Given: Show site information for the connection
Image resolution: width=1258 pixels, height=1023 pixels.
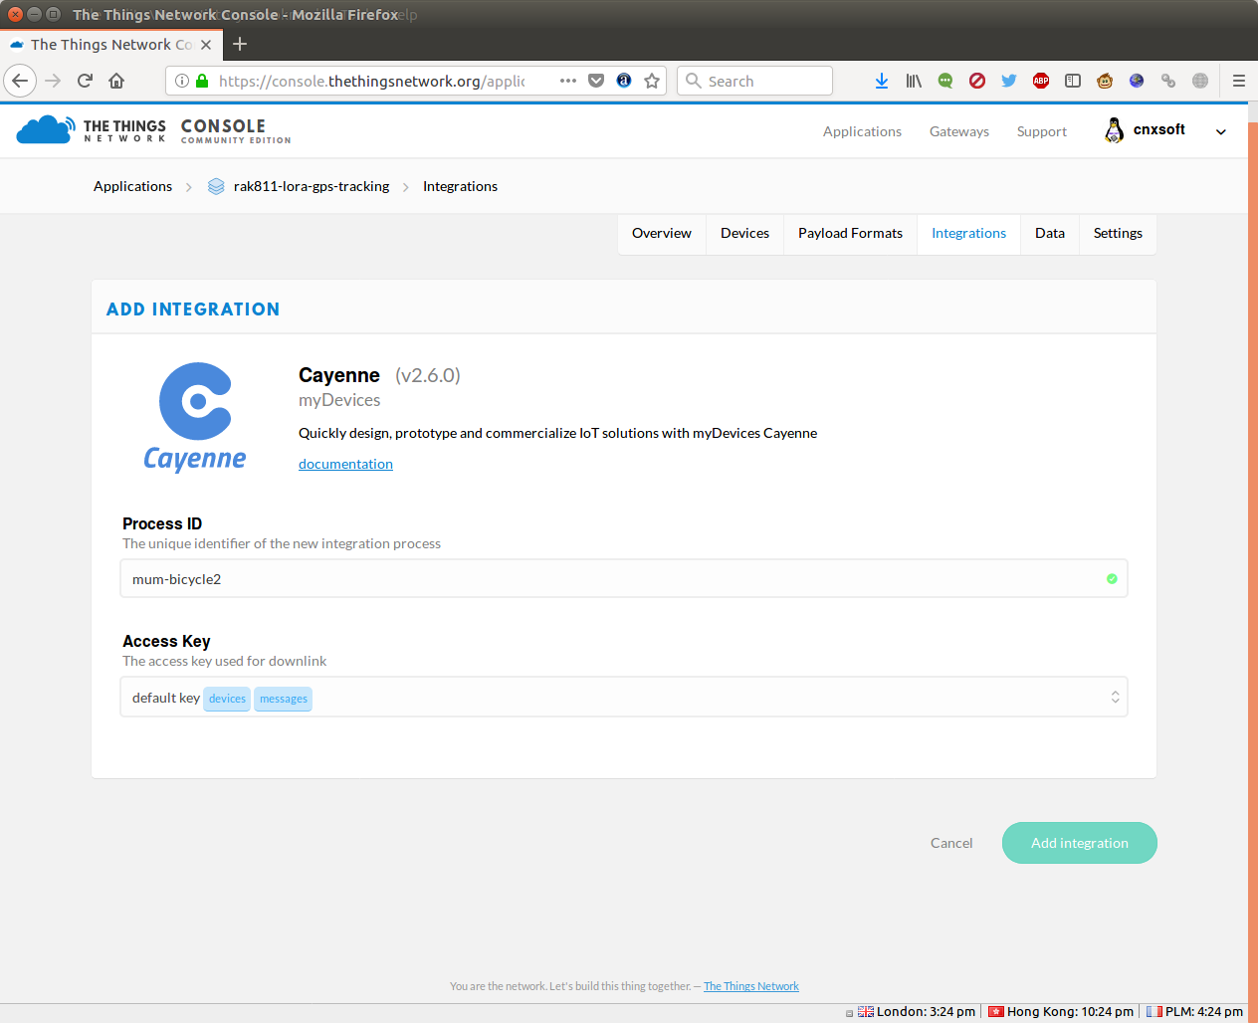Looking at the screenshot, I should 182,81.
